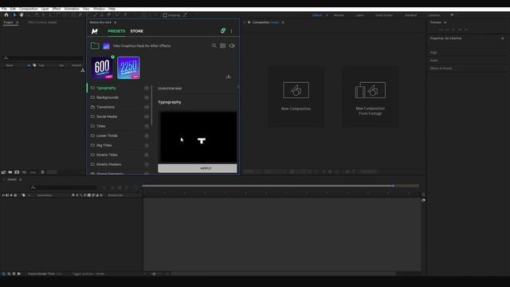Image resolution: width=510 pixels, height=287 pixels.
Task: Open the Properties panel menu icon
Action: pyautogui.click(x=503, y=38)
